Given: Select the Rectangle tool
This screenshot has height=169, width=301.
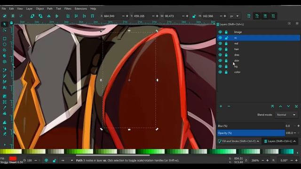Looking at the screenshot, I should [x=4, y=38].
